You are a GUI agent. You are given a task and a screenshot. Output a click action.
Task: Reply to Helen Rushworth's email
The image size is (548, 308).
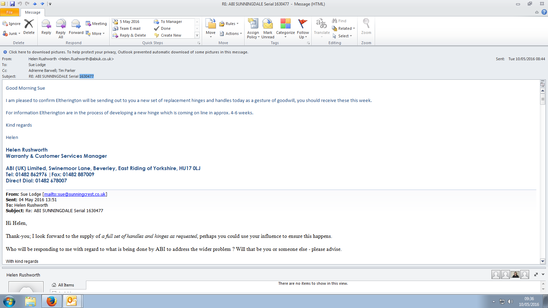click(46, 28)
